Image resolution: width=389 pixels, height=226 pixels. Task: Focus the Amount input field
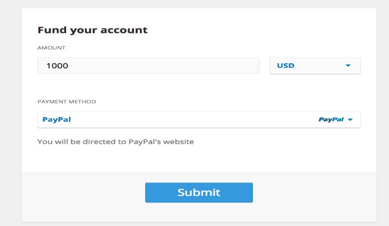pyautogui.click(x=148, y=66)
